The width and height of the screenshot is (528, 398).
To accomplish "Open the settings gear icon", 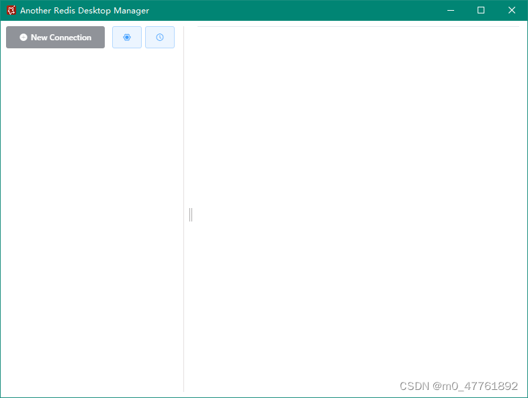I will click(x=127, y=38).
